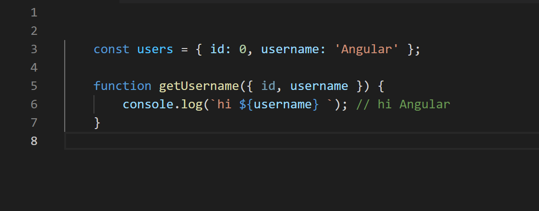Click the closing brace on line 7

tap(97, 122)
